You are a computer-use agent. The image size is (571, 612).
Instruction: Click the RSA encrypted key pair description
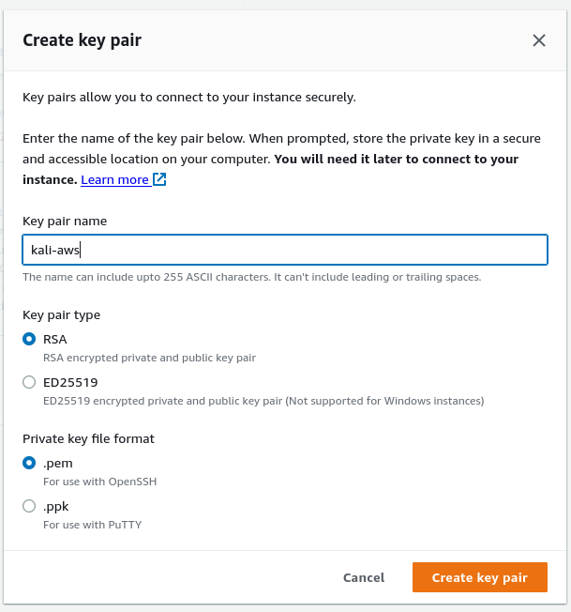(x=149, y=358)
